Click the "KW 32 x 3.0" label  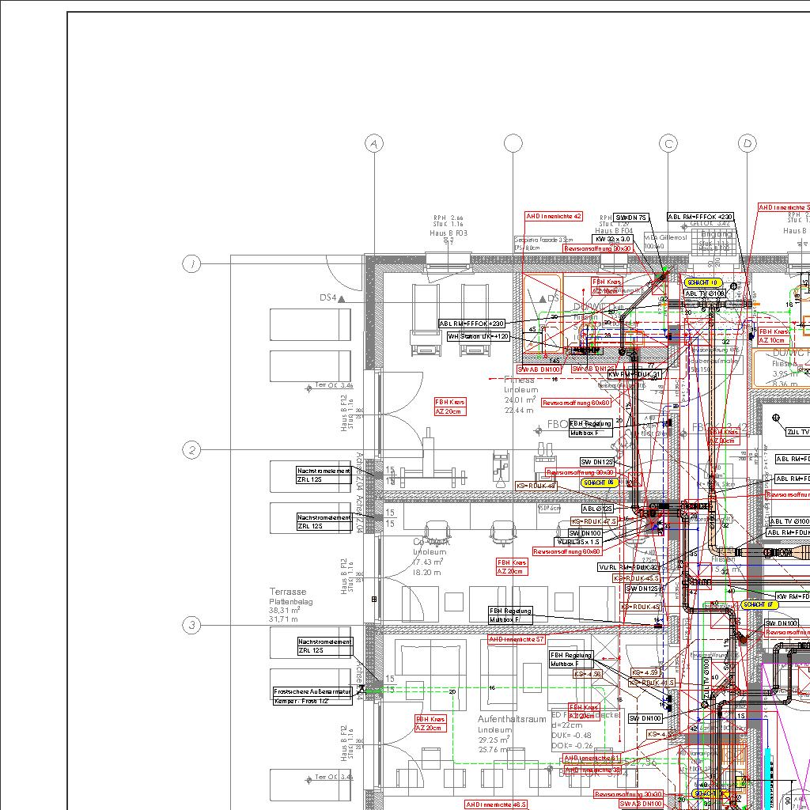(x=613, y=239)
